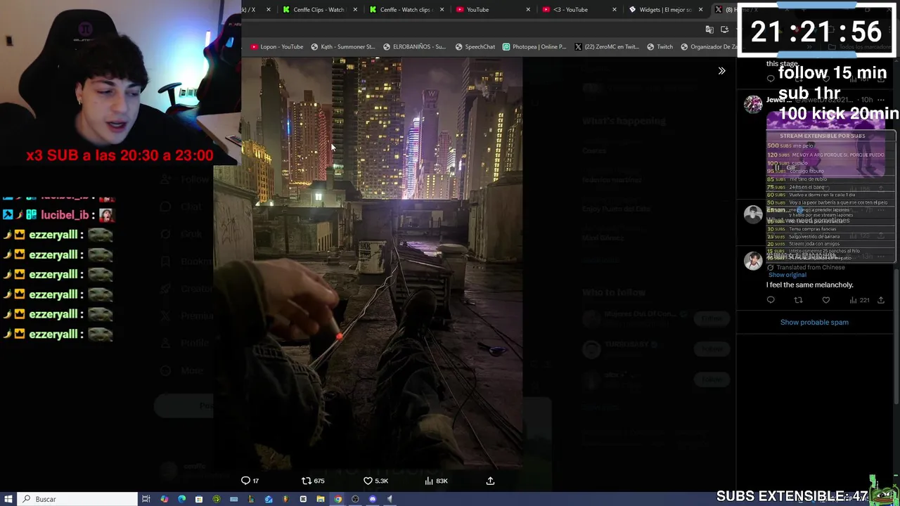
Task: Open Microsoft Store from the taskbar
Action: point(199,499)
